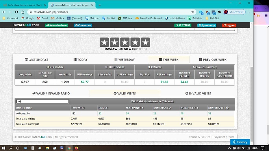The width and height of the screenshot is (269, 151).
Task: Open the Gmail bookmark
Action: (42, 18)
